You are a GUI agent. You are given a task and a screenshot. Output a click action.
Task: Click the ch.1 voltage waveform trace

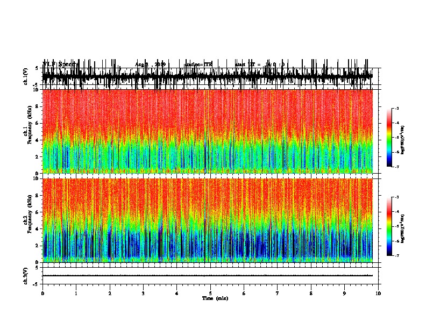207,76
